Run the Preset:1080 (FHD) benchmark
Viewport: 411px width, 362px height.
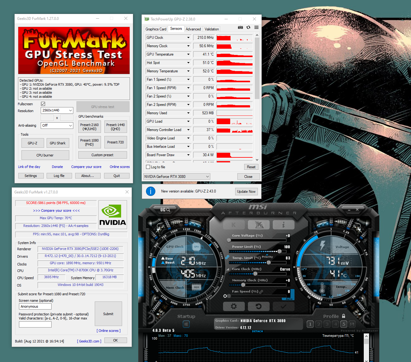[89, 142]
